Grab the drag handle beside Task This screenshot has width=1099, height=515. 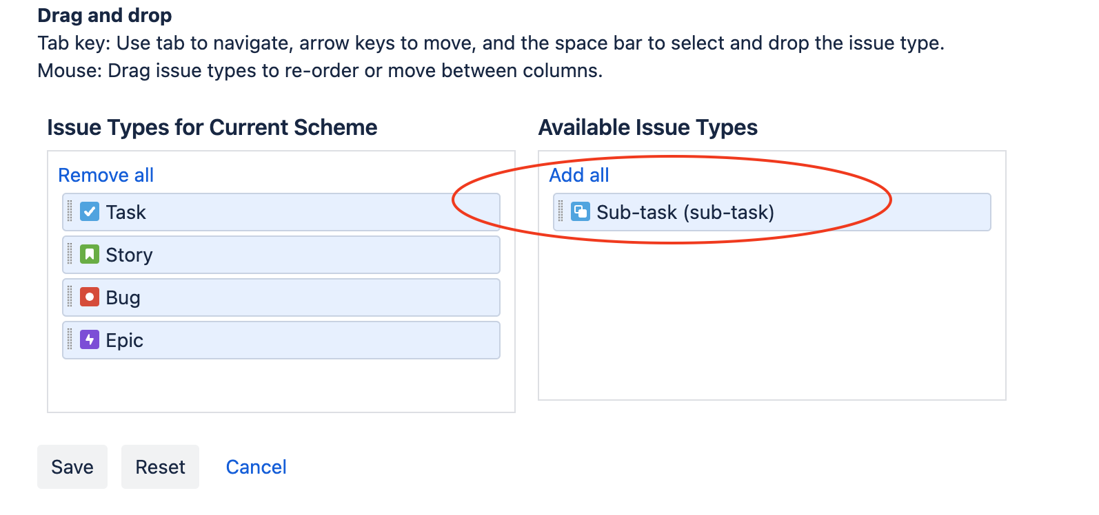pyautogui.click(x=70, y=212)
